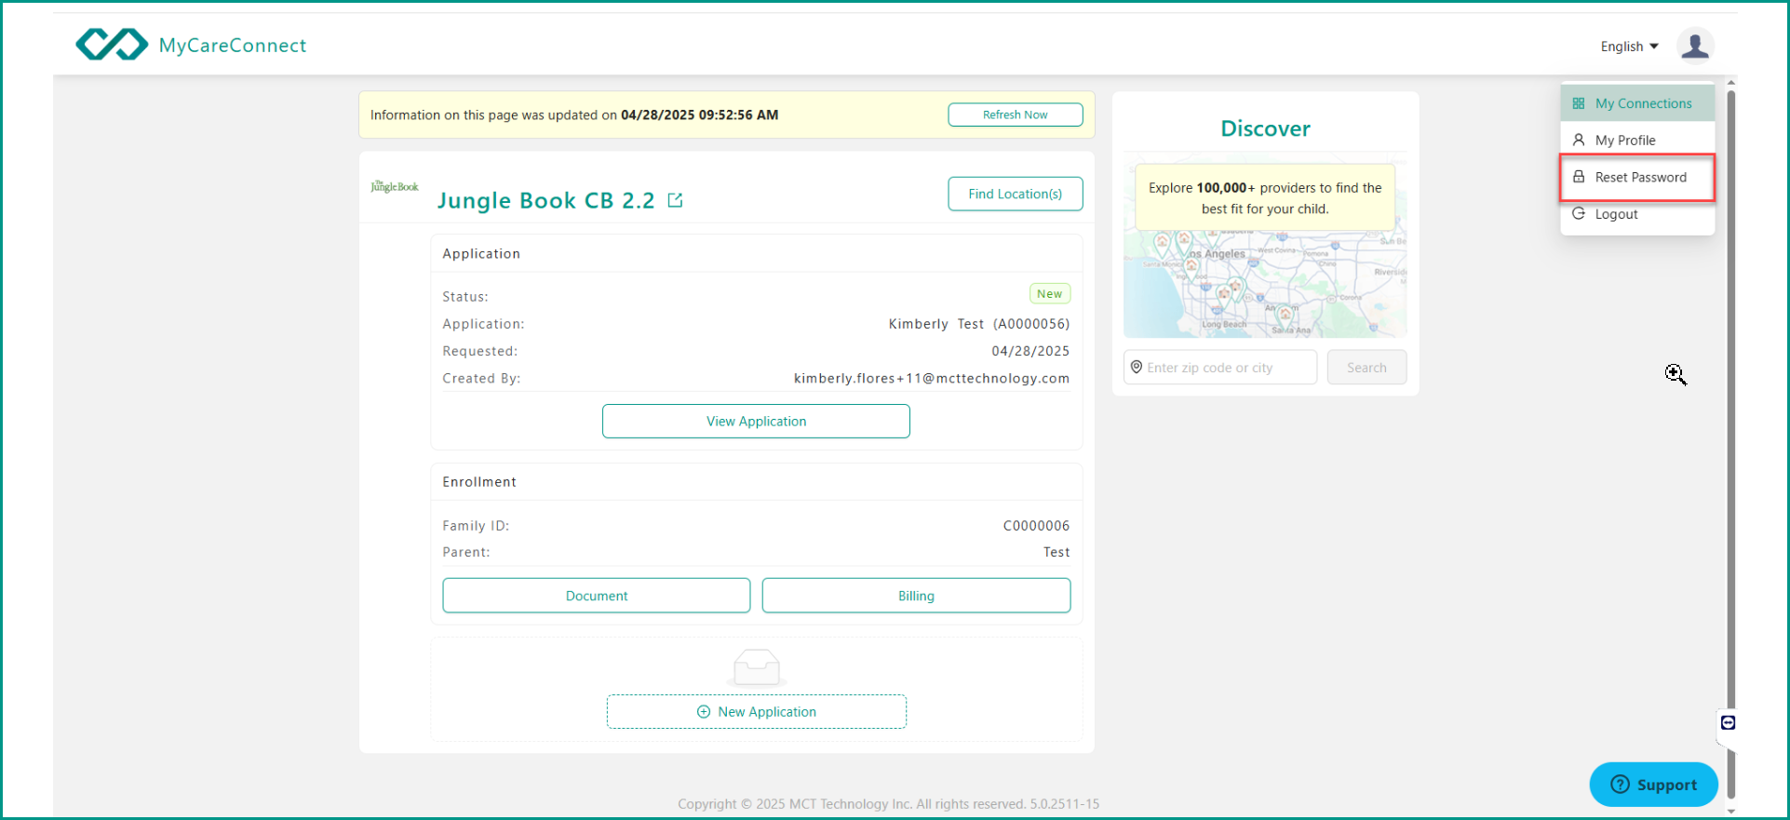Click the empty inbox tray icon
This screenshot has width=1790, height=820.
click(756, 667)
